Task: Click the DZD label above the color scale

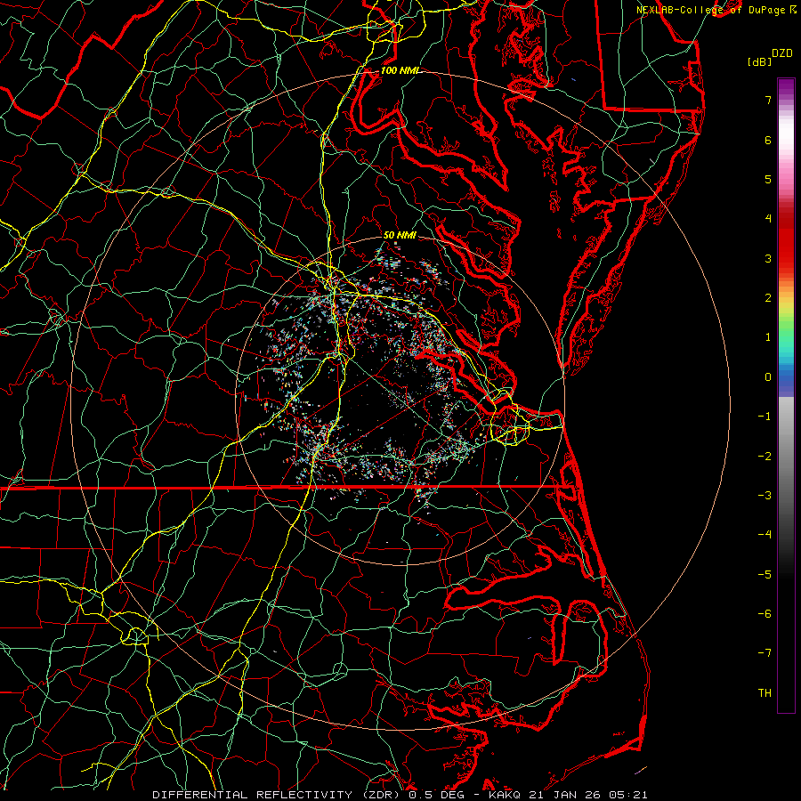Action: [782, 53]
